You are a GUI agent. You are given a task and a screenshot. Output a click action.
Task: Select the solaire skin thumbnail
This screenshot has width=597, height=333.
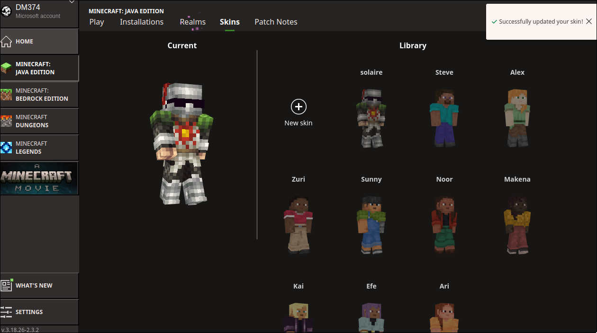371,118
